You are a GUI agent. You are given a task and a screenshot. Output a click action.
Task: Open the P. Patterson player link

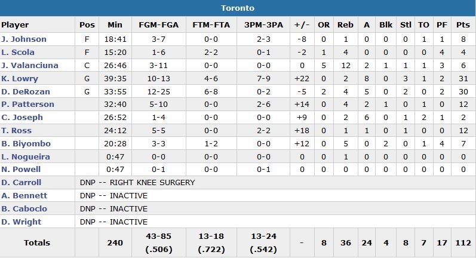tap(27, 104)
